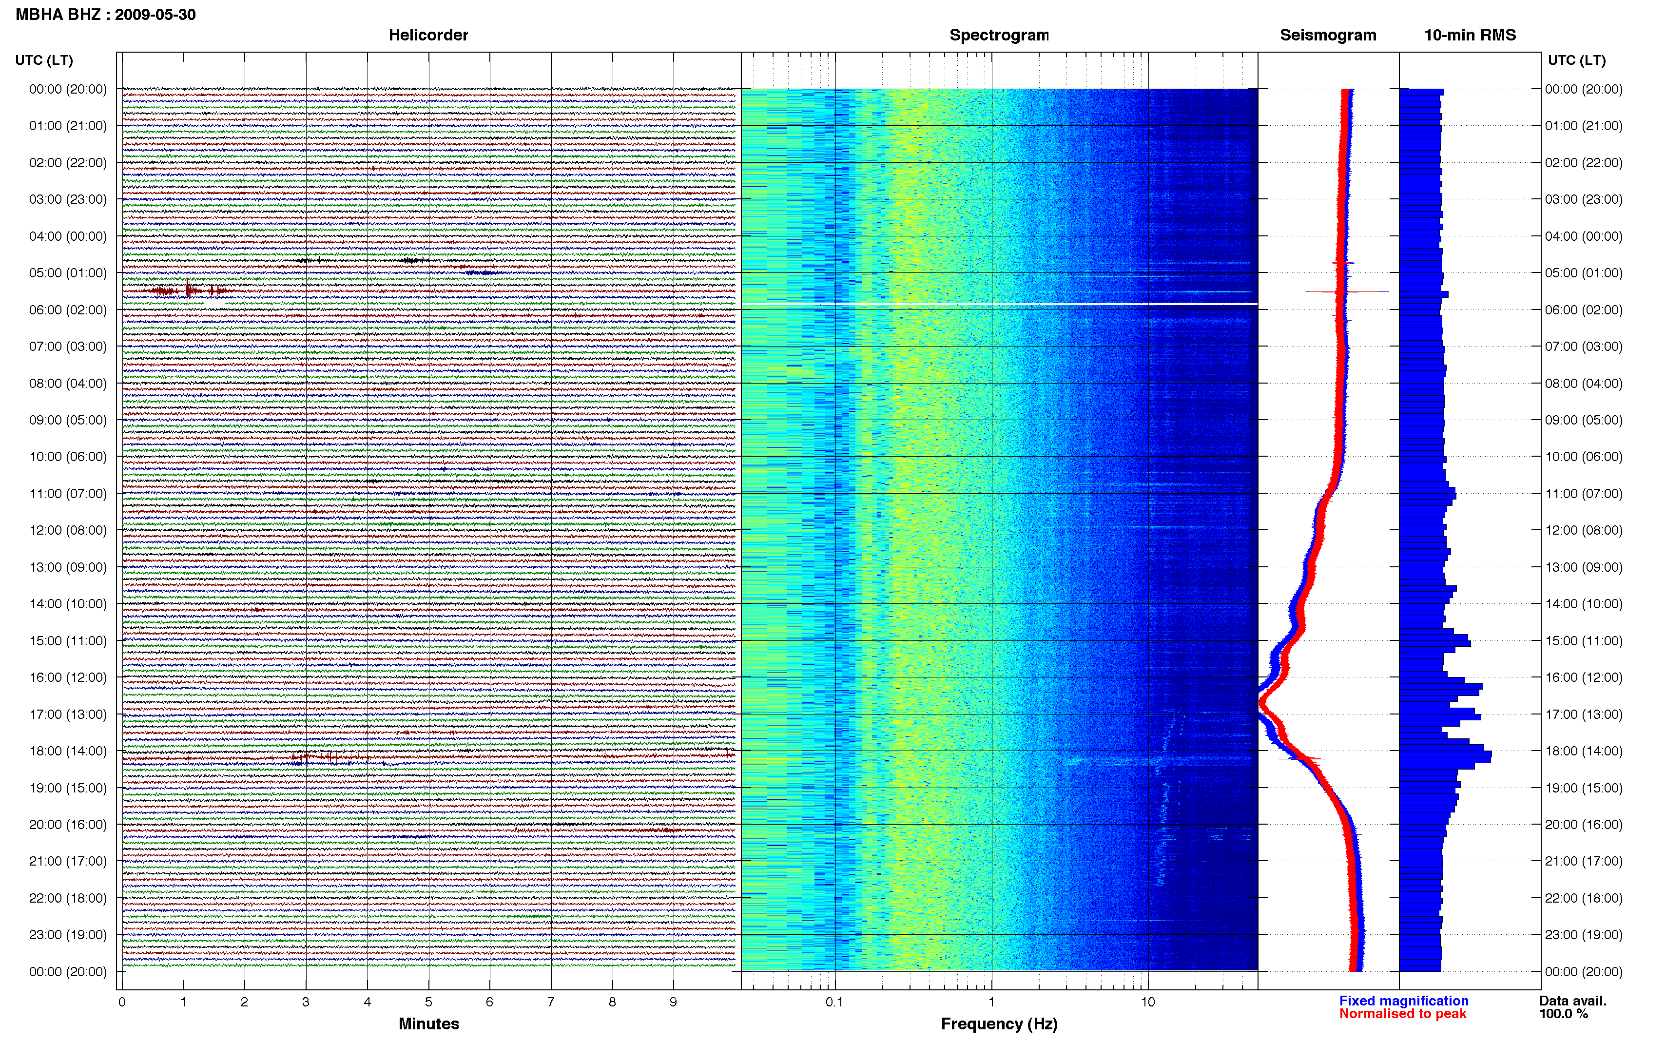
Task: Click the 'MBHA BHZ : 2009-05-30' title text
Action: [x=105, y=15]
